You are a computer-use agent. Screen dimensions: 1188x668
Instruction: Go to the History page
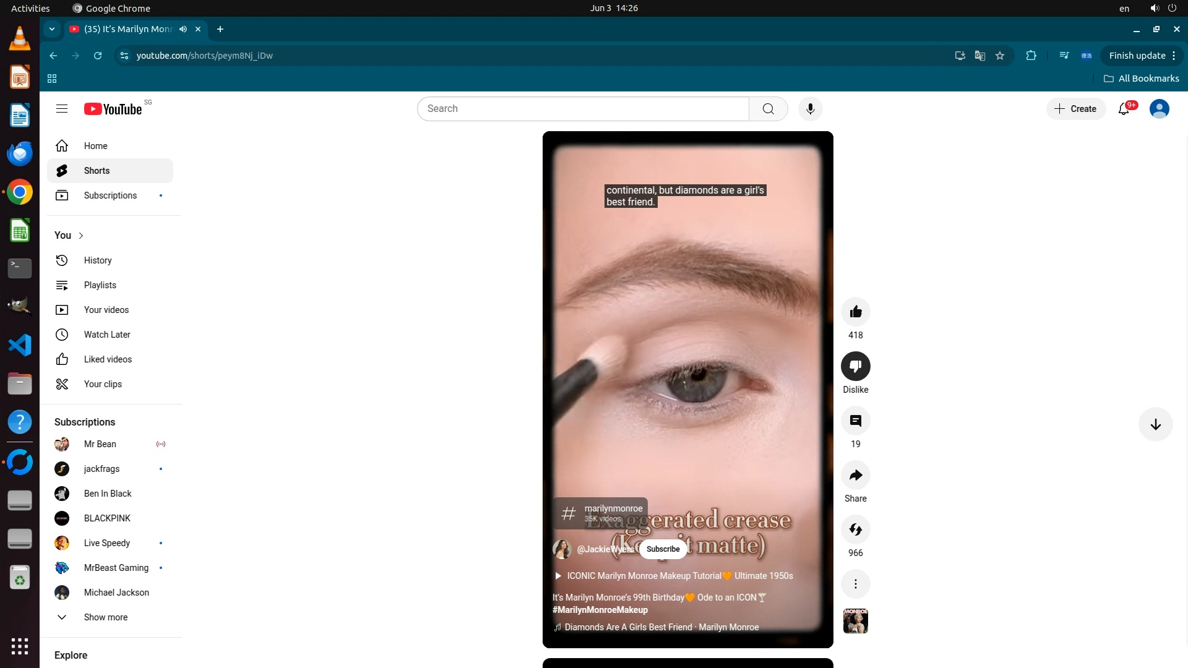98,260
